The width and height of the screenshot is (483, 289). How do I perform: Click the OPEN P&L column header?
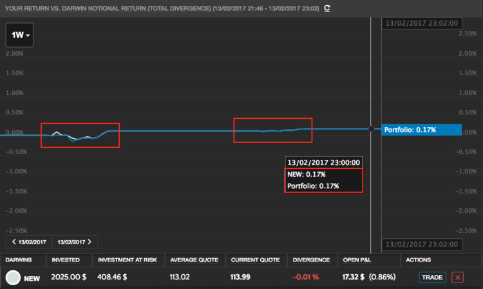point(358,260)
